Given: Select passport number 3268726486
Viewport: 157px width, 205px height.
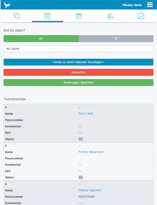Looking at the screenshot, I should pyautogui.click(x=86, y=196).
